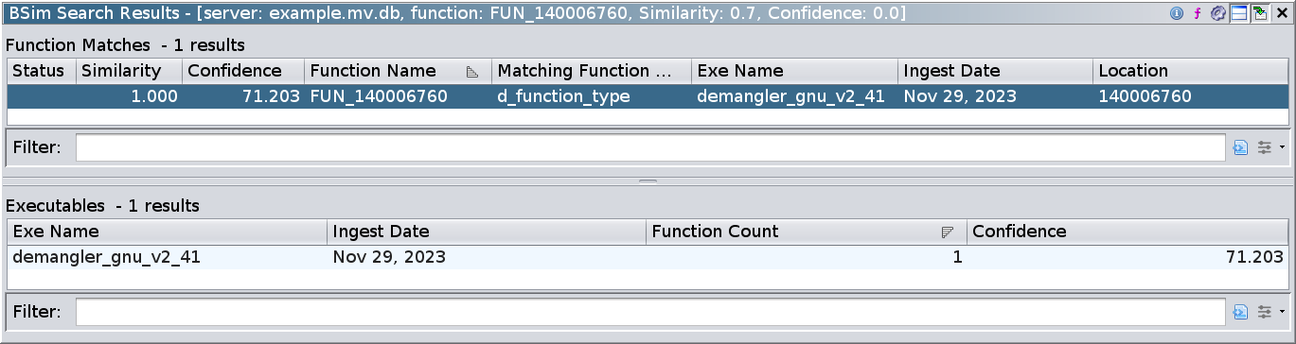Viewport: 1296px width, 344px height.
Task: Click the Function Matches filter text field
Action: [x=651, y=147]
